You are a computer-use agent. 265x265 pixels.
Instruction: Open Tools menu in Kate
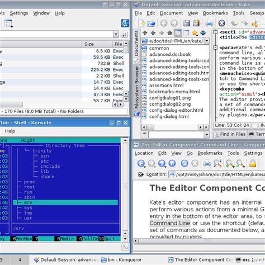[x=239, y=13]
